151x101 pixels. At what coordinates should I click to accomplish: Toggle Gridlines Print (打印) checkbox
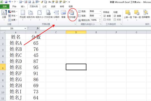click(x=105, y=20)
